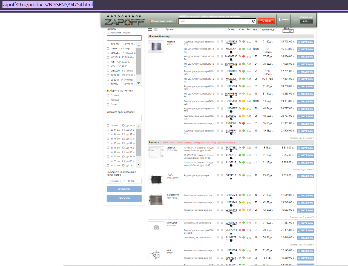The height and width of the screenshot is (266, 348).
Task: Click the Доставка дн. column header
Action: point(268,30)
